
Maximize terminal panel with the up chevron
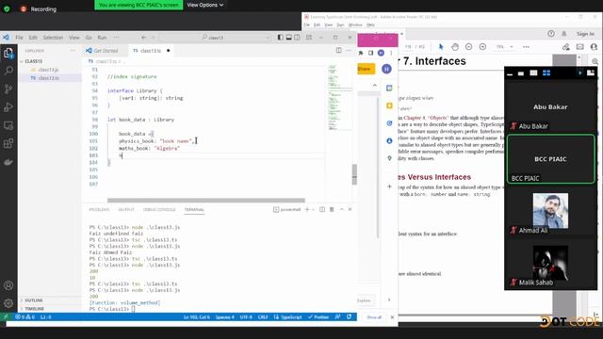click(341, 209)
